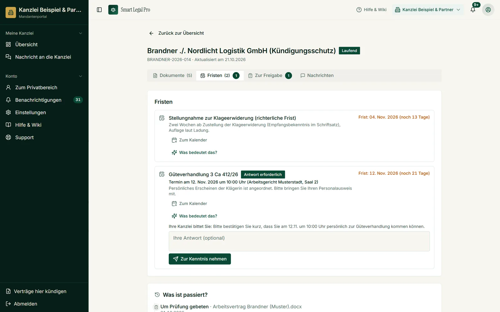Click the BRANDNER-2026-014 case number text

point(169,60)
